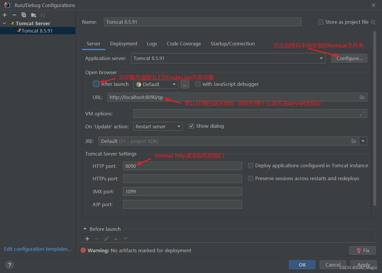Browse JRE folder icon
This screenshot has width=382, height=273.
[x=354, y=141]
